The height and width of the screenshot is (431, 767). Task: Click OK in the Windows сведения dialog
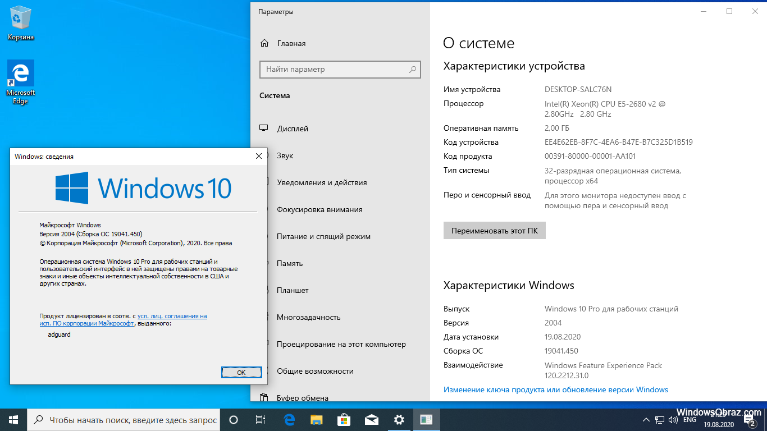[241, 372]
